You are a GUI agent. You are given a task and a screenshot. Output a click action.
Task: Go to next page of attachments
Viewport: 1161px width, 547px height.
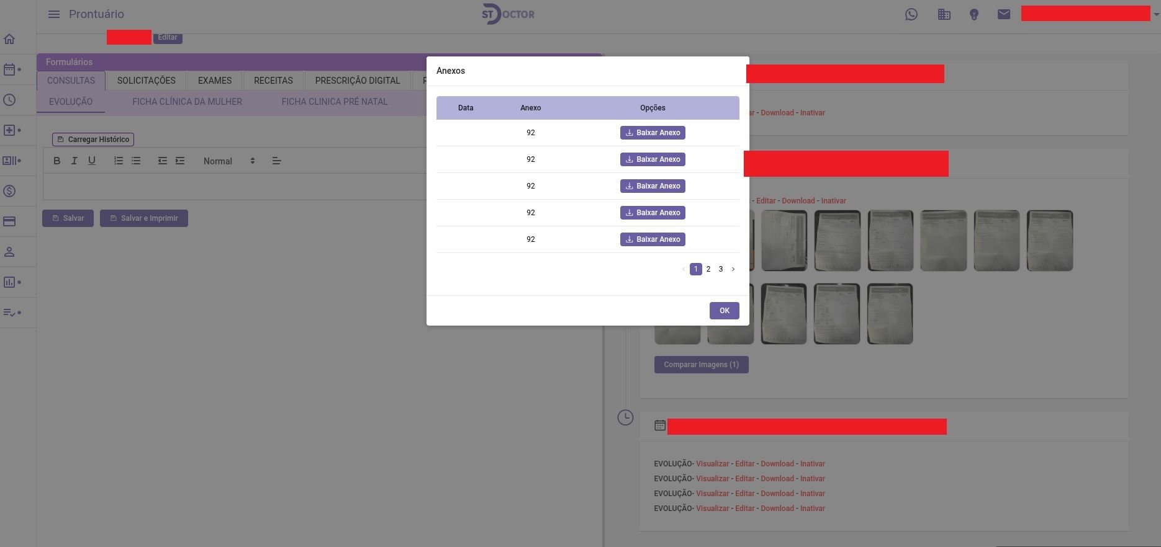click(x=733, y=269)
